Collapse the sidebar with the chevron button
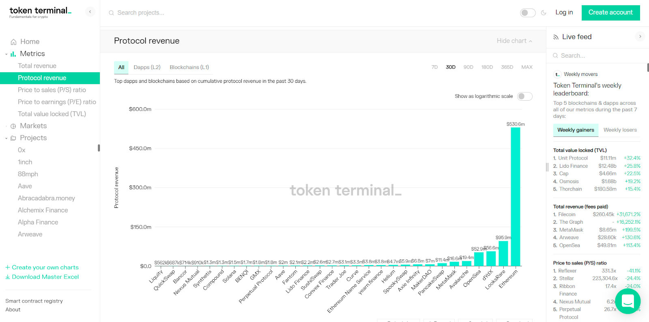This screenshot has height=322, width=649. tap(90, 12)
